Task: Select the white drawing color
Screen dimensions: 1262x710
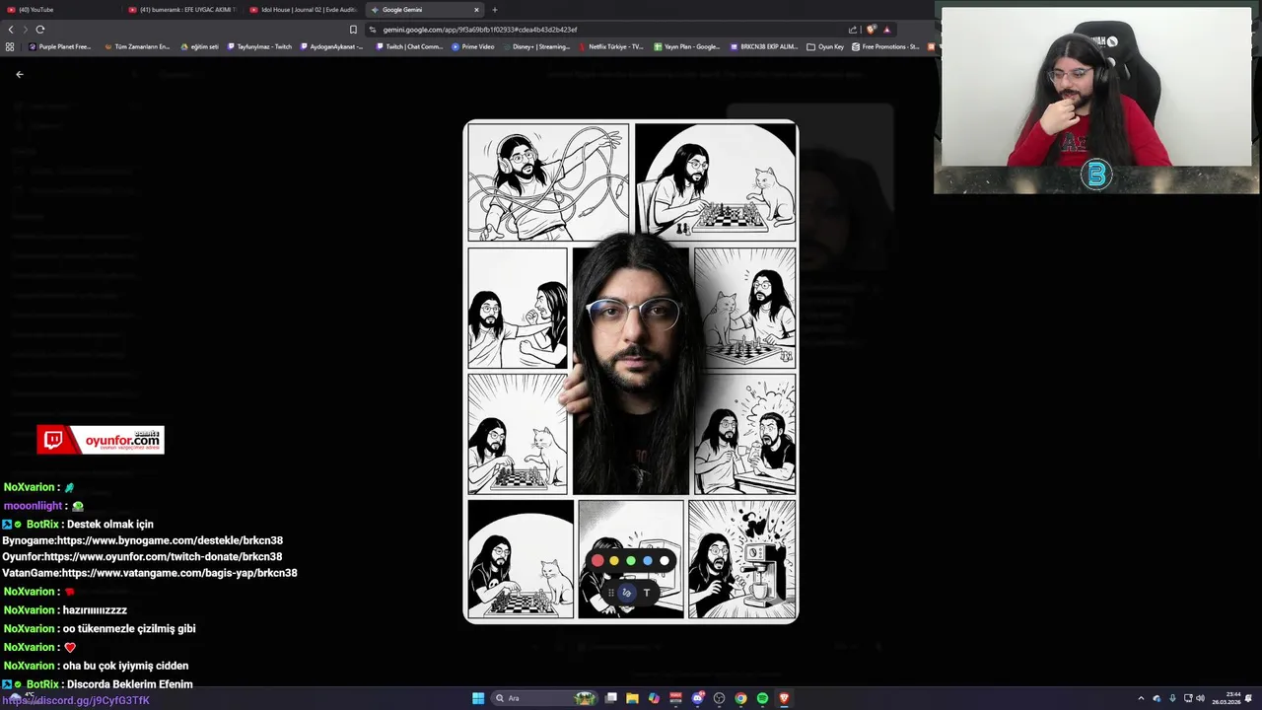Action: 665,561
